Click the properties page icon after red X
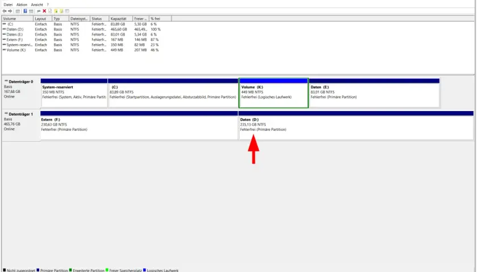The width and height of the screenshot is (477, 272). (x=50, y=11)
